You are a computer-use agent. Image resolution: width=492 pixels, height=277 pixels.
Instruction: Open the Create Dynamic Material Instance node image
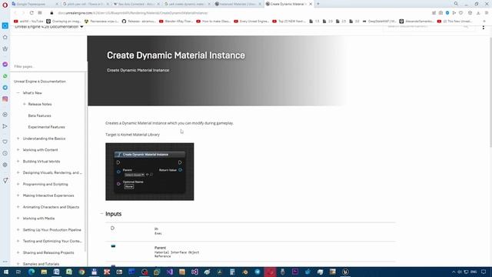pyautogui.click(x=150, y=172)
